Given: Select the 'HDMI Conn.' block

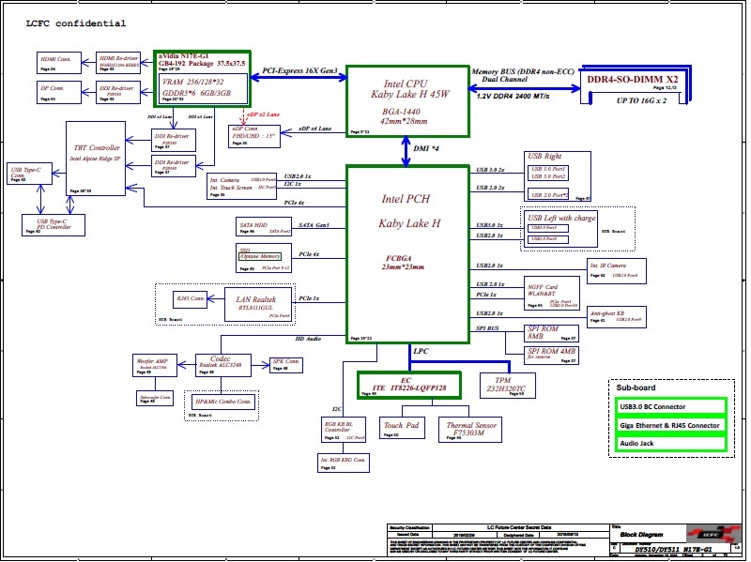Looking at the screenshot, I should tap(59, 63).
